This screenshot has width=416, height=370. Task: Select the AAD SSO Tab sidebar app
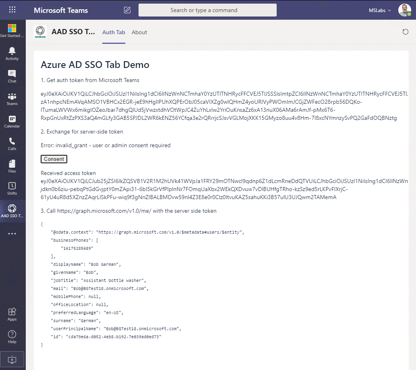12,211
